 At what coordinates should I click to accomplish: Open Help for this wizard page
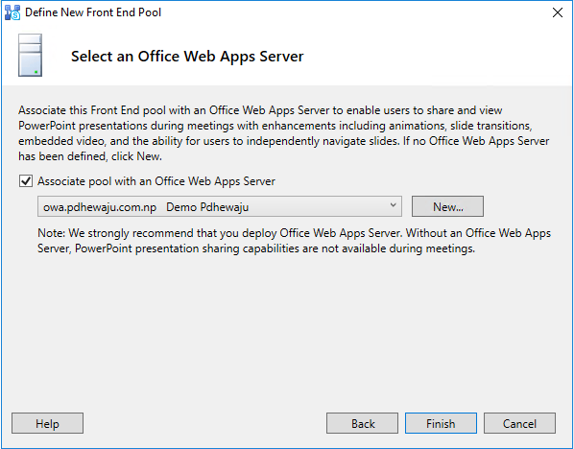click(x=47, y=423)
